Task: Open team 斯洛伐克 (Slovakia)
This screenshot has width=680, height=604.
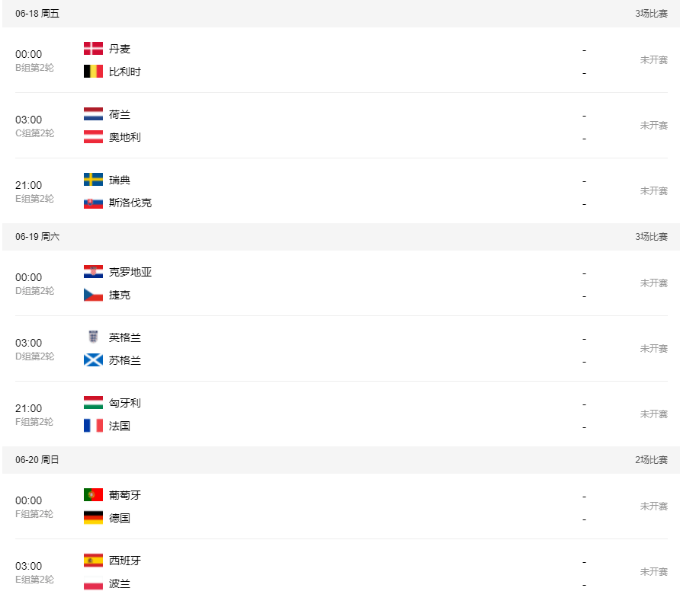Action: (130, 203)
